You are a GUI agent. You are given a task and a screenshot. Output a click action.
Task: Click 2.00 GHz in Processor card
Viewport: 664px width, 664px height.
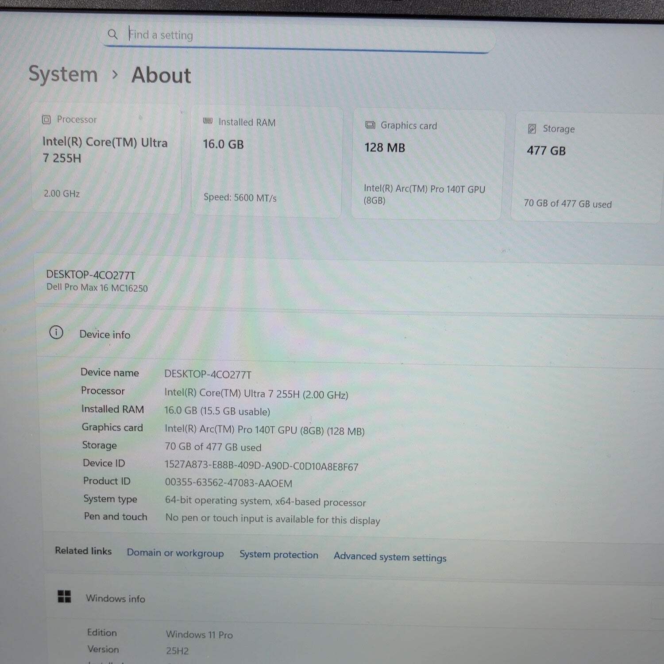62,193
